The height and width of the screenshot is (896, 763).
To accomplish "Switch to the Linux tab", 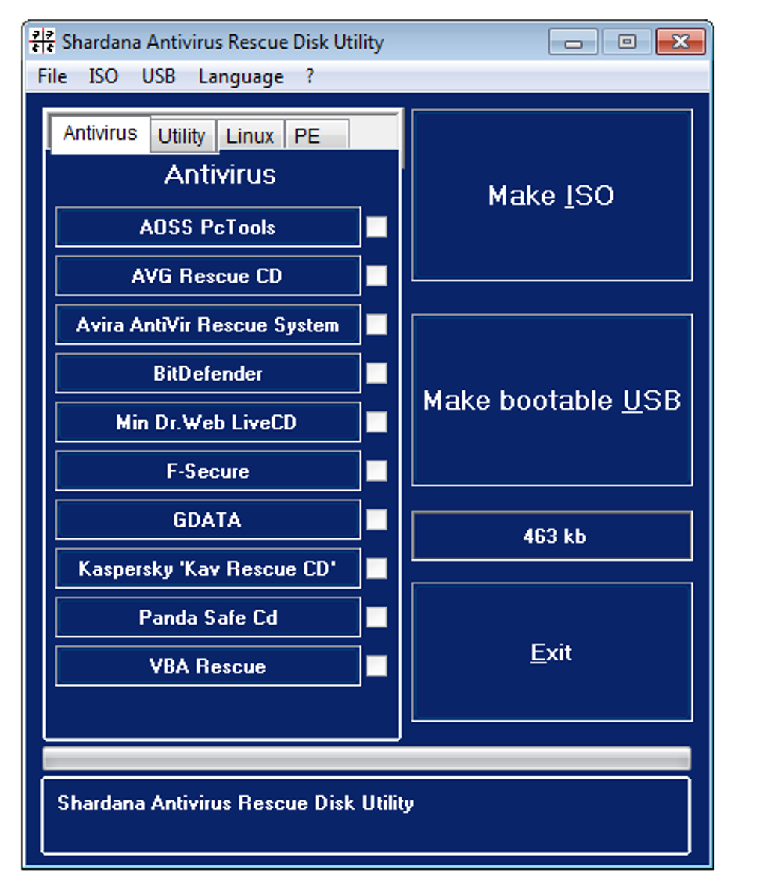I will coord(250,136).
